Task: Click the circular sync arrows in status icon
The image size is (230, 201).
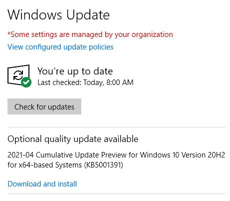Action: [x=18, y=75]
